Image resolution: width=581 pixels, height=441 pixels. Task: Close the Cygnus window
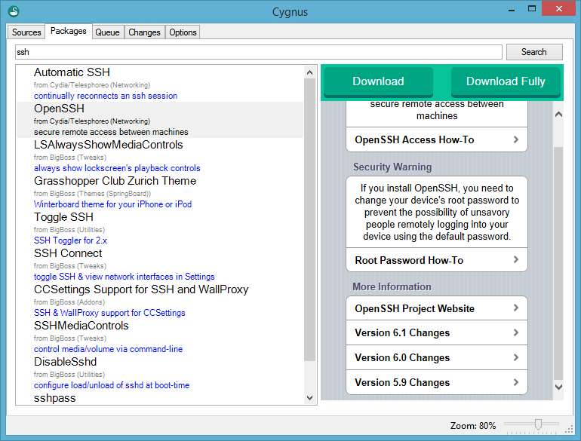pyautogui.click(x=559, y=8)
